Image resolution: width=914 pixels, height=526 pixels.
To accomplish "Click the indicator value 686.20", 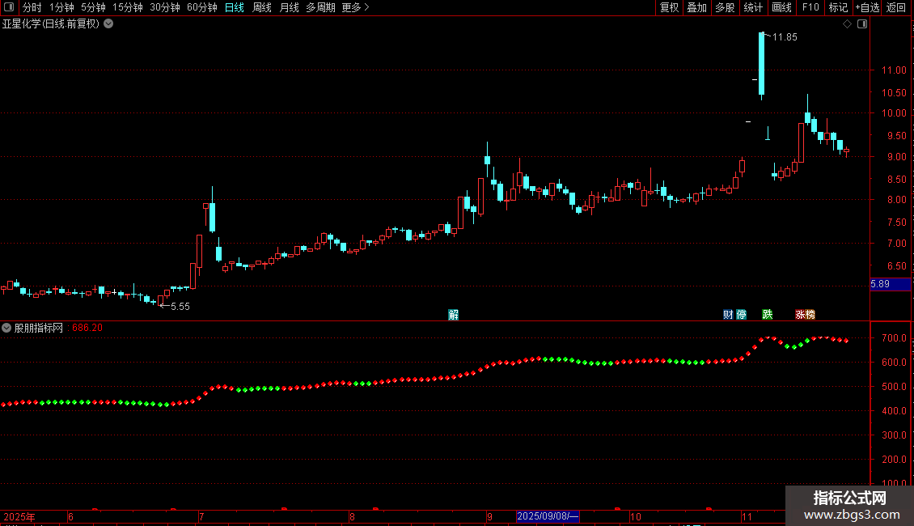I will pyautogui.click(x=87, y=329).
